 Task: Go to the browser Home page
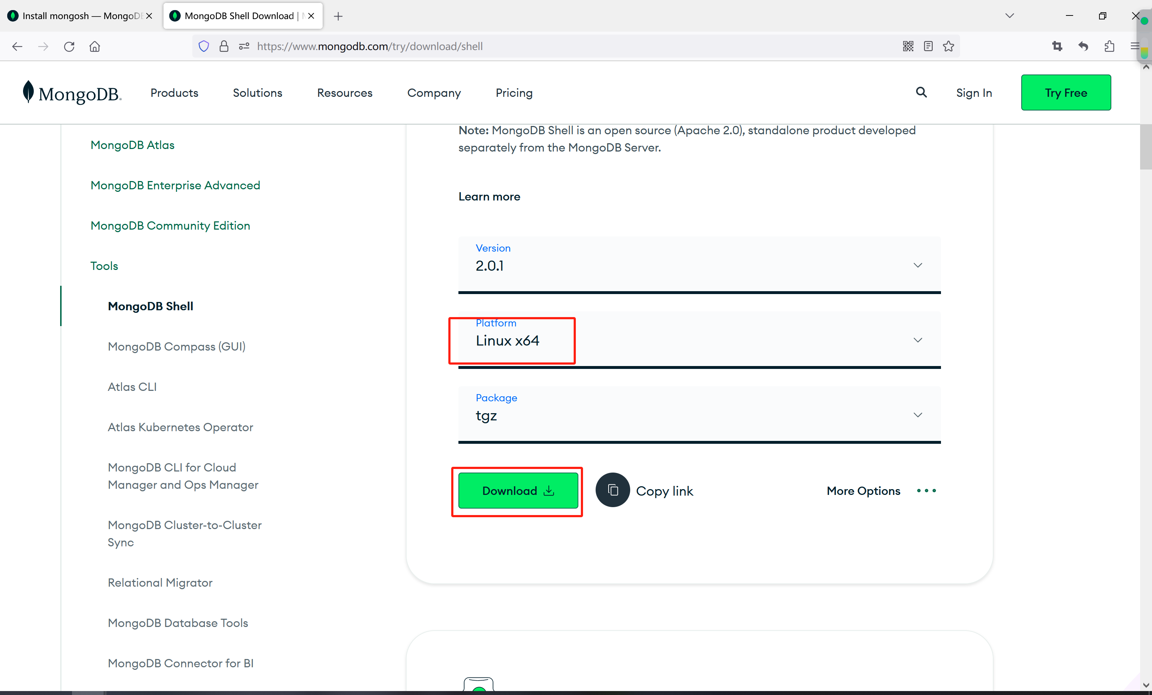95,46
